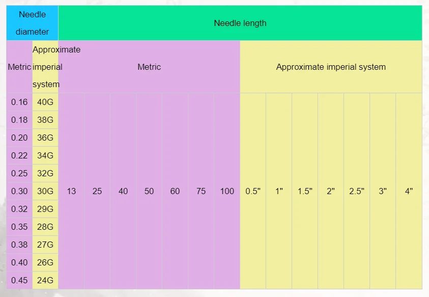Select the 0.25 diameter cell
Image resolution: width=429 pixels, height=297 pixels.
(x=19, y=173)
